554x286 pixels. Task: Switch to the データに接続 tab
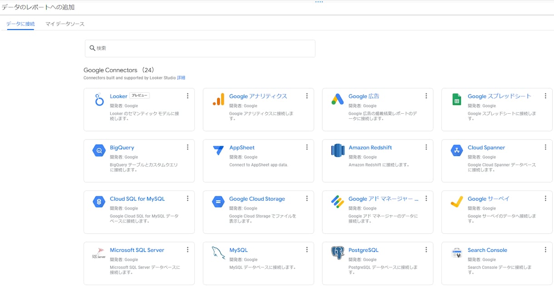point(20,24)
